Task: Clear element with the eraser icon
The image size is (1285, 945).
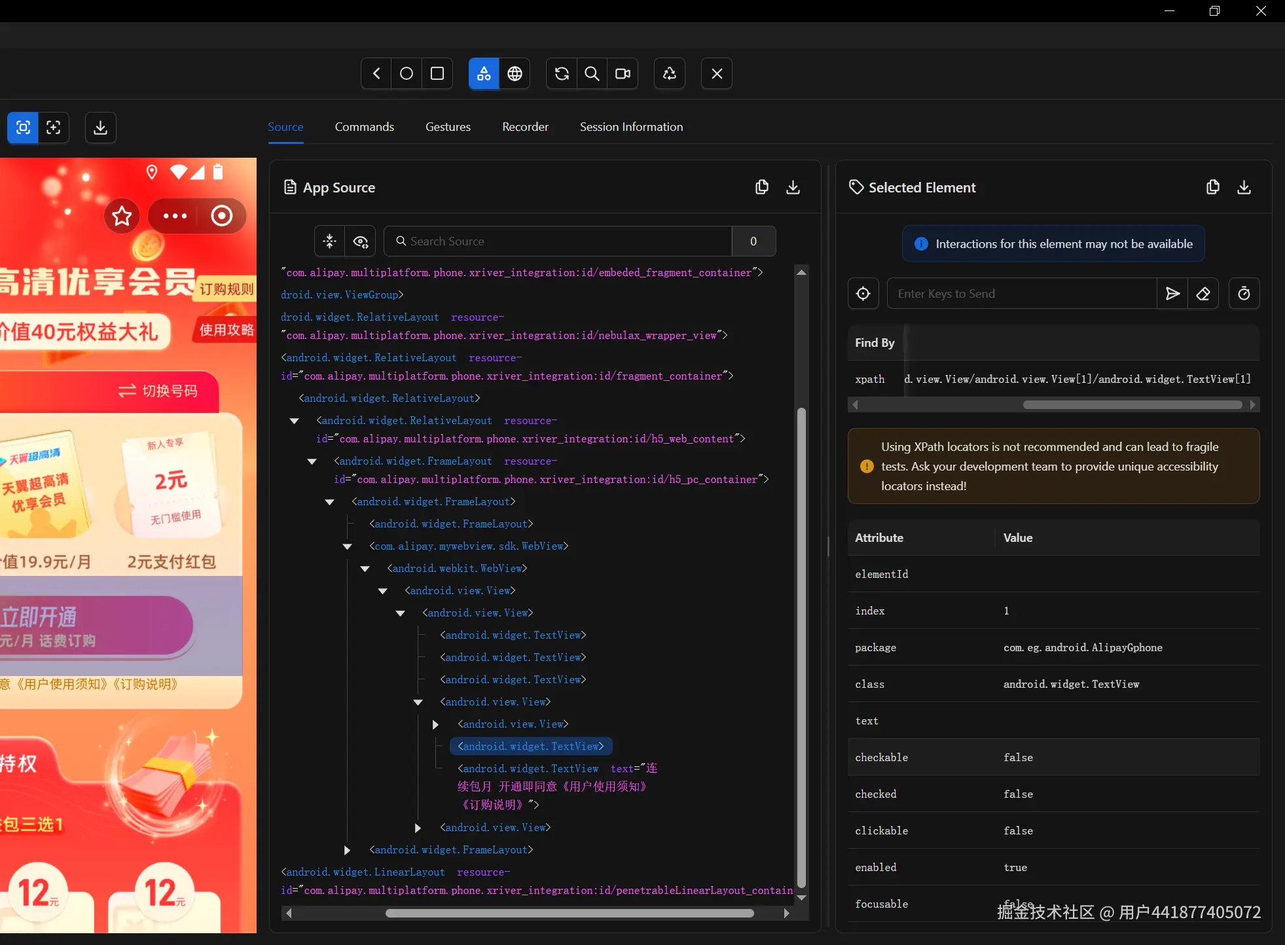Action: [x=1203, y=294]
